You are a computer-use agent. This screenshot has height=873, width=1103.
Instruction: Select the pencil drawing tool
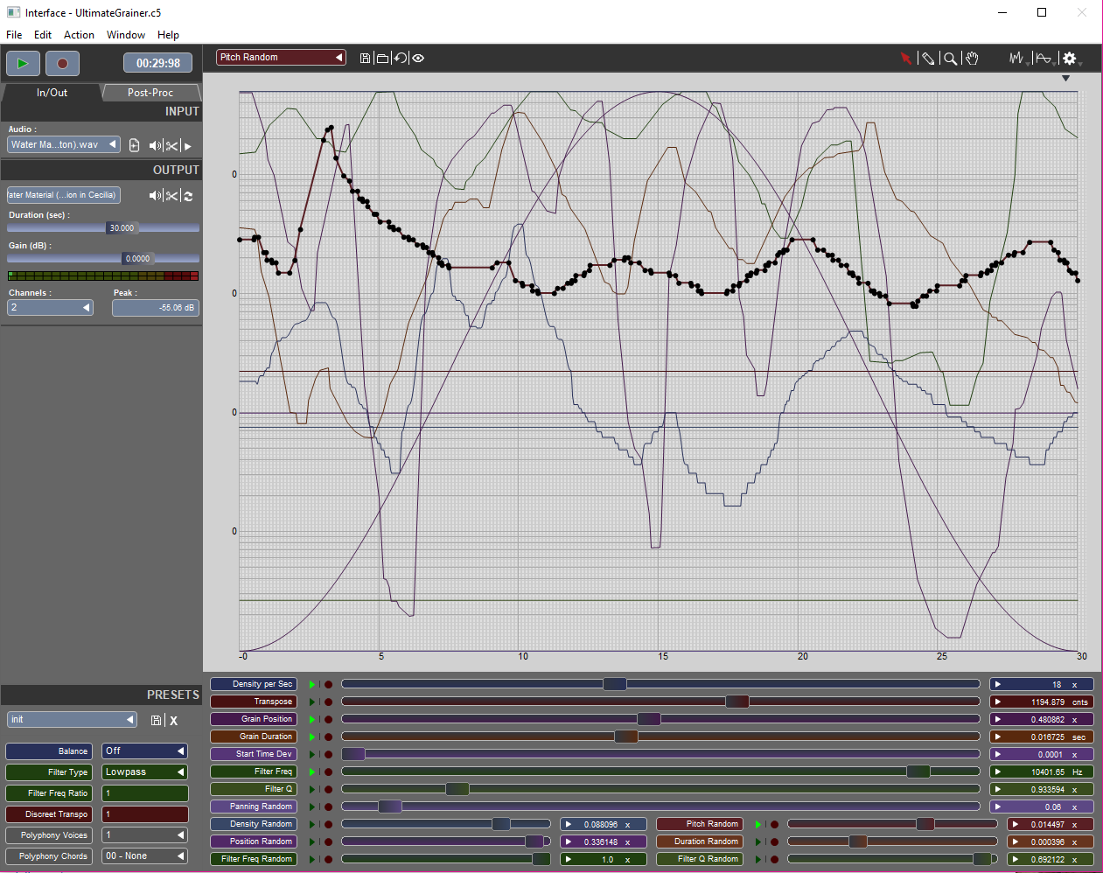coord(928,59)
